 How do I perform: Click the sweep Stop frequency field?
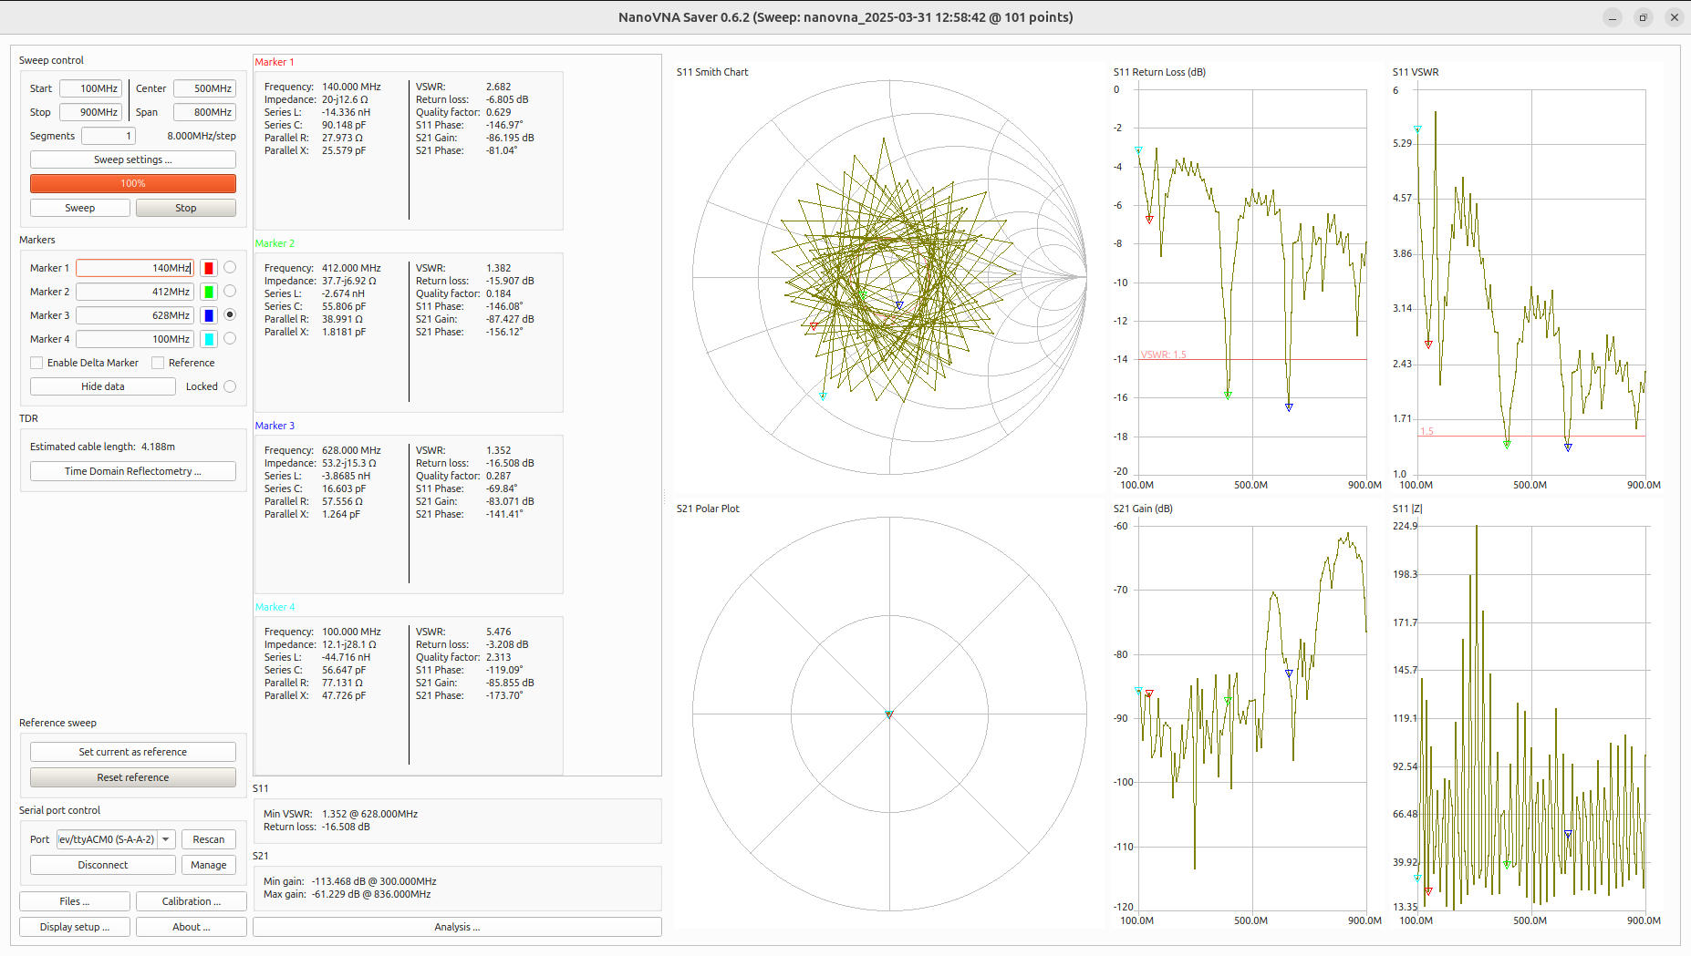pyautogui.click(x=91, y=112)
